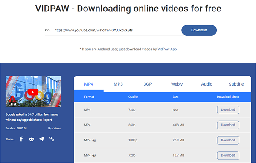Select the MP4 tab
Screen dimensions: 256x163
89,84
